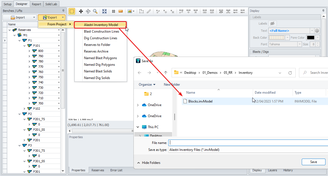Pin the Benches / Lifts panel

pyautogui.click(x=63, y=11)
